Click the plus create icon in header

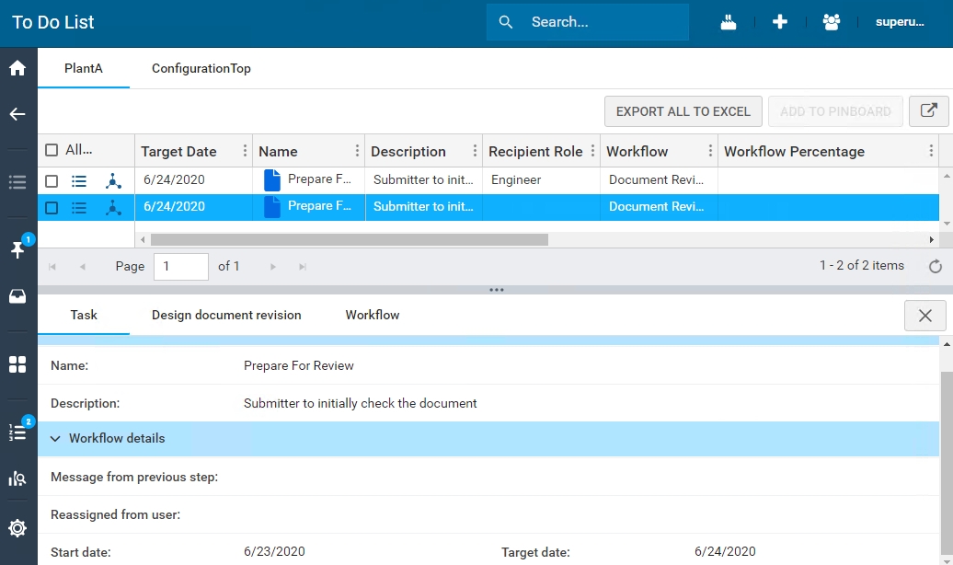point(780,22)
